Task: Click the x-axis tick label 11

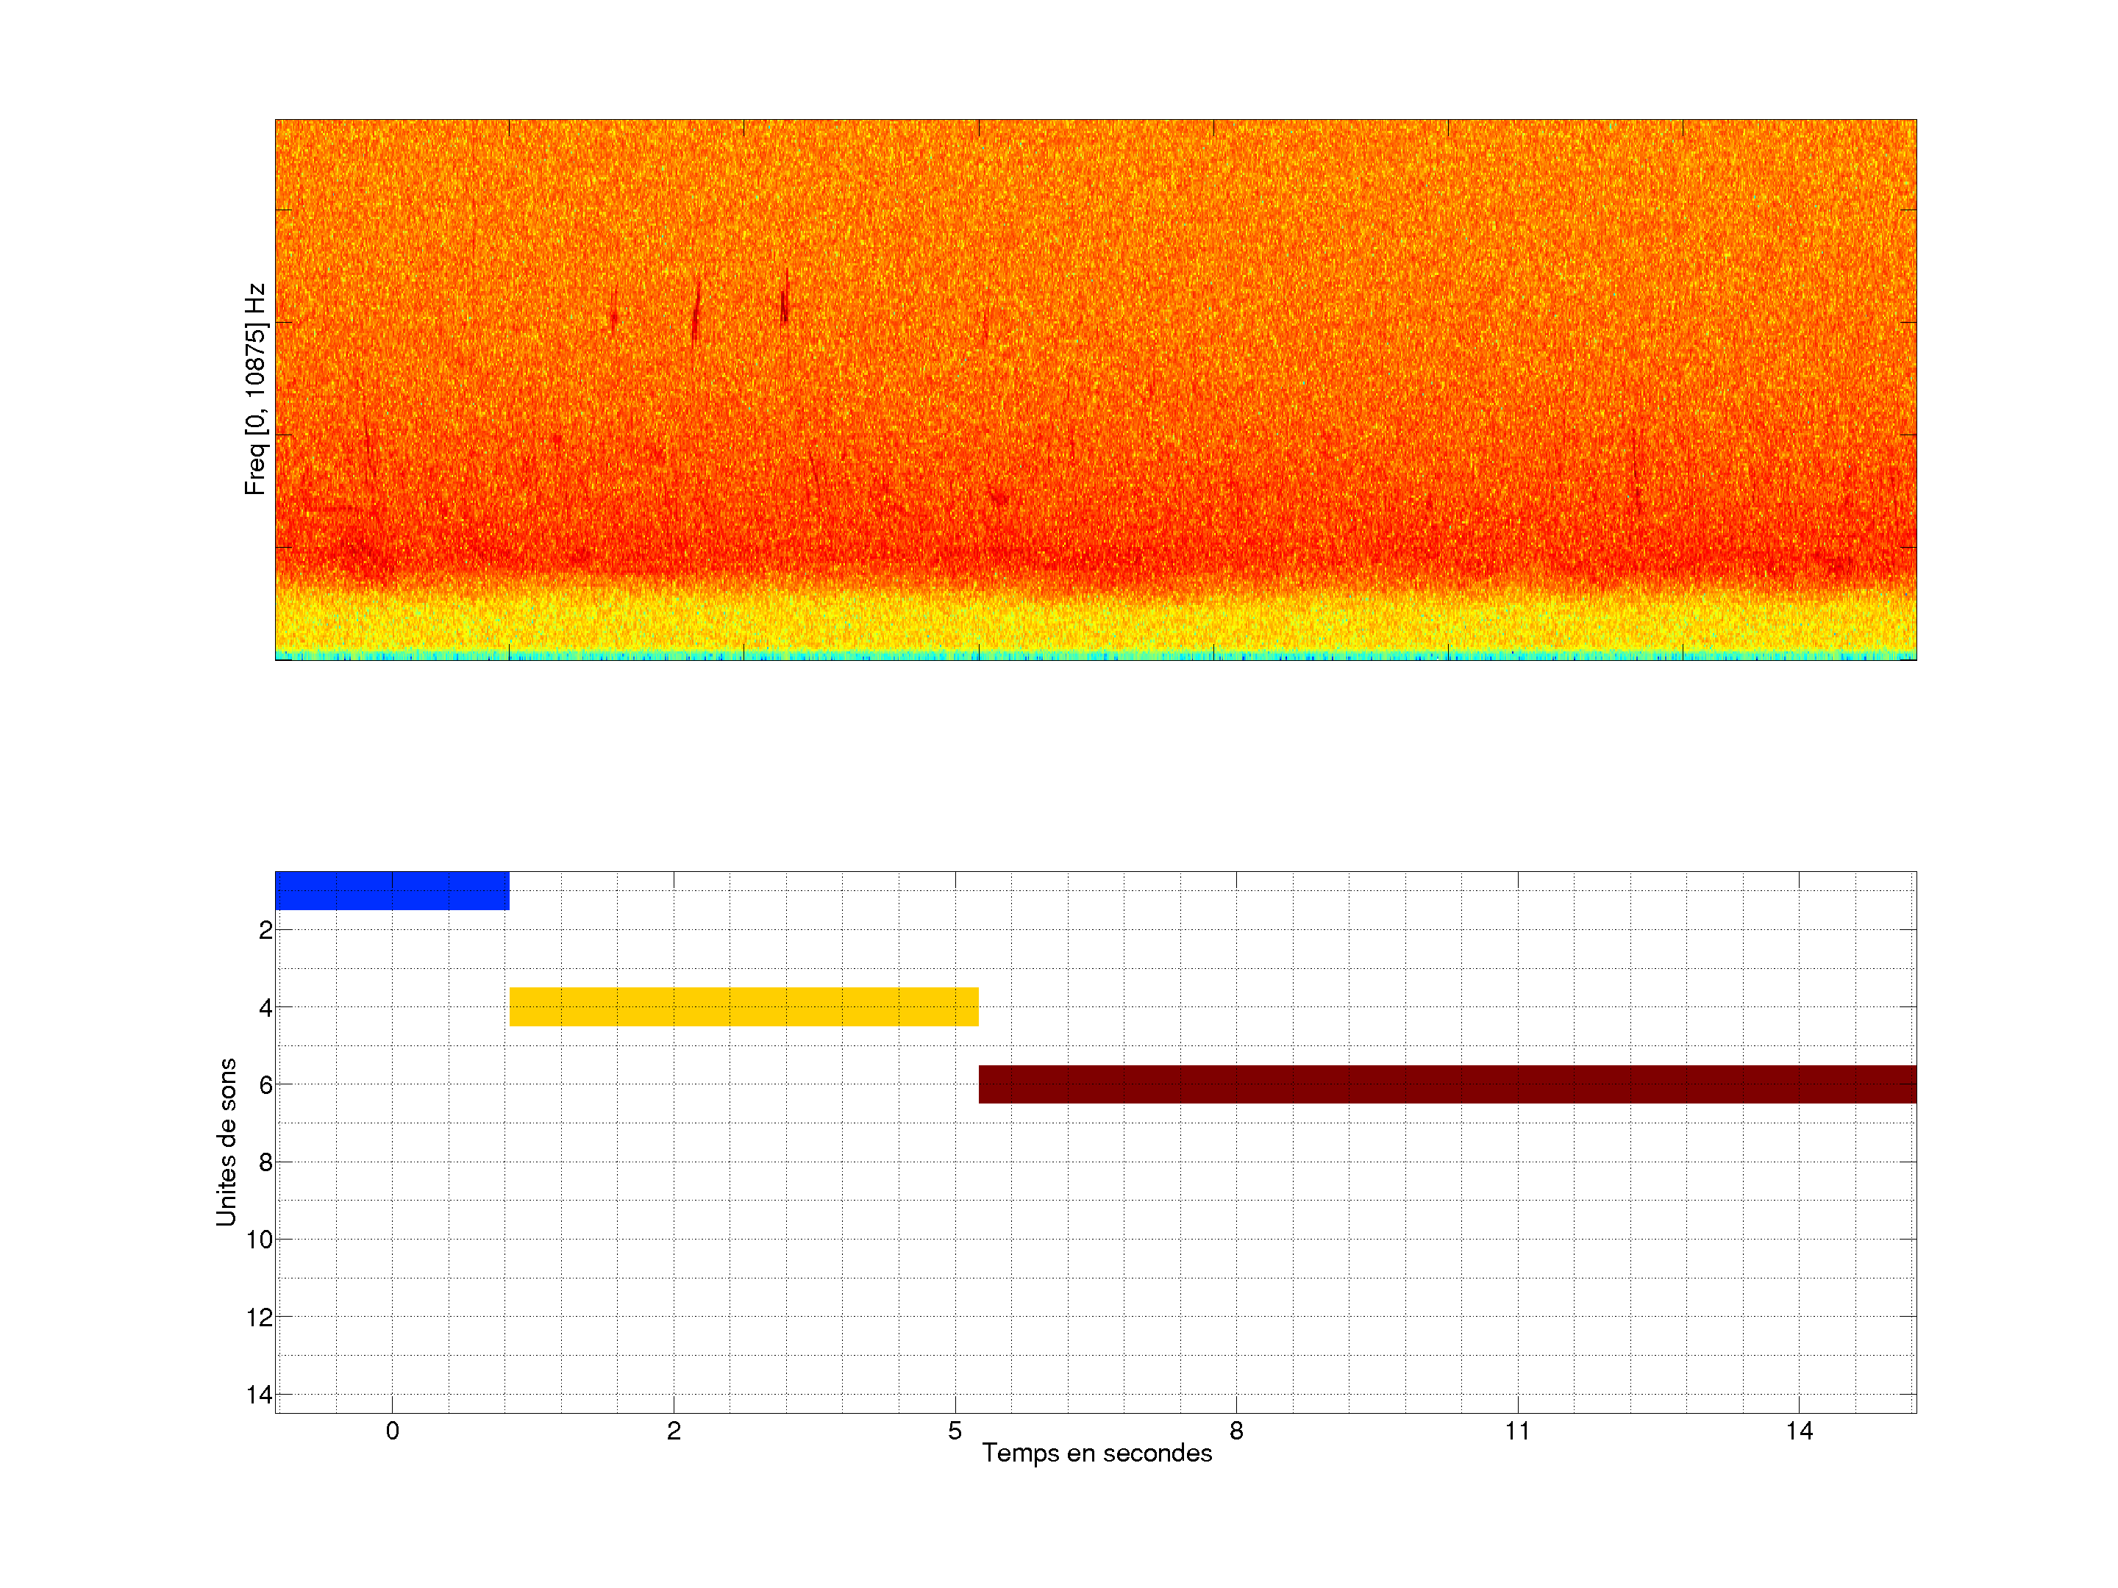Action: click(1516, 1431)
